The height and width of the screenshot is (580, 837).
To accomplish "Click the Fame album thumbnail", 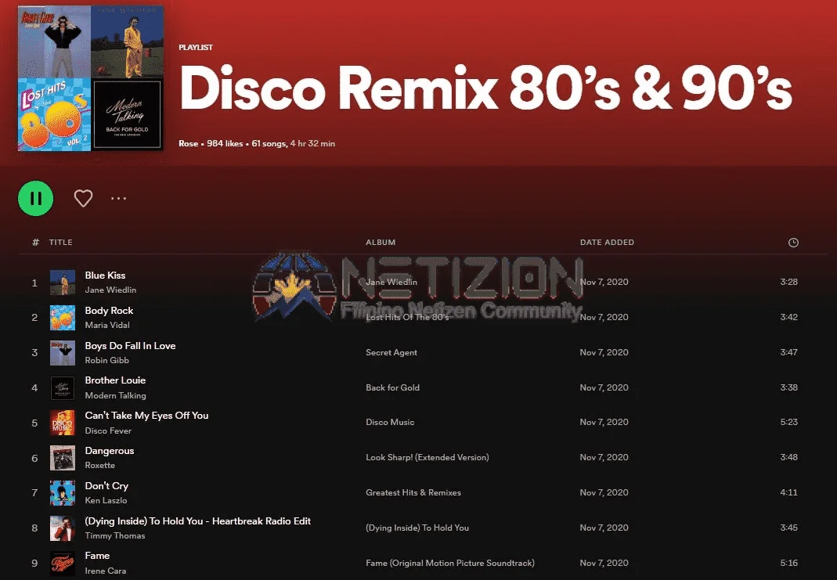I will click(x=63, y=564).
